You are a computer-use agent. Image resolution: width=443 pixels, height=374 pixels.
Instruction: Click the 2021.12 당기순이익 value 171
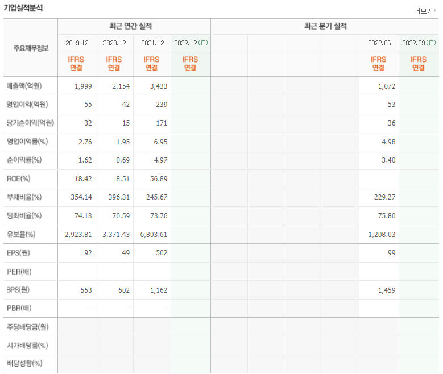point(162,123)
